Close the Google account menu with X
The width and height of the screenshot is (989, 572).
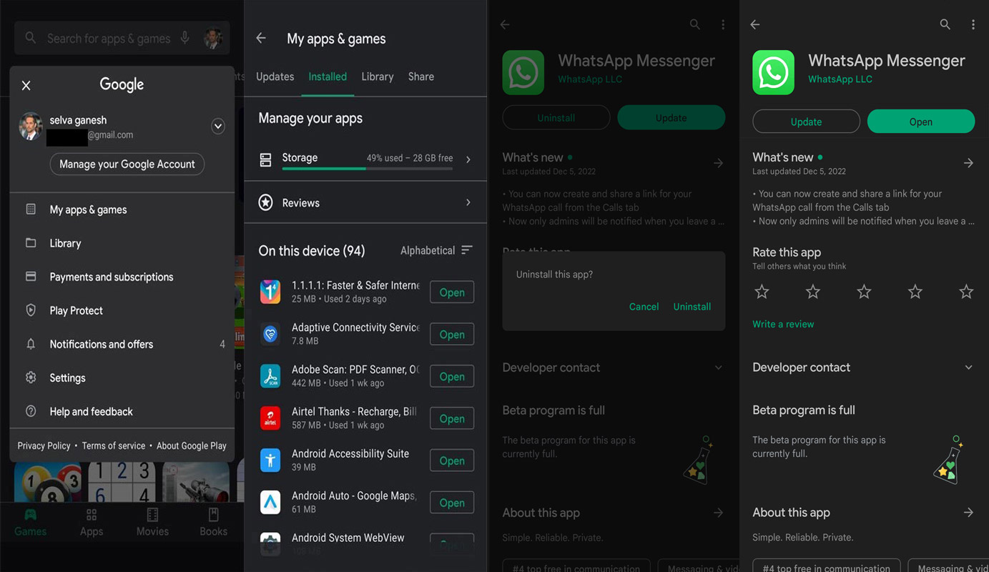(x=26, y=85)
